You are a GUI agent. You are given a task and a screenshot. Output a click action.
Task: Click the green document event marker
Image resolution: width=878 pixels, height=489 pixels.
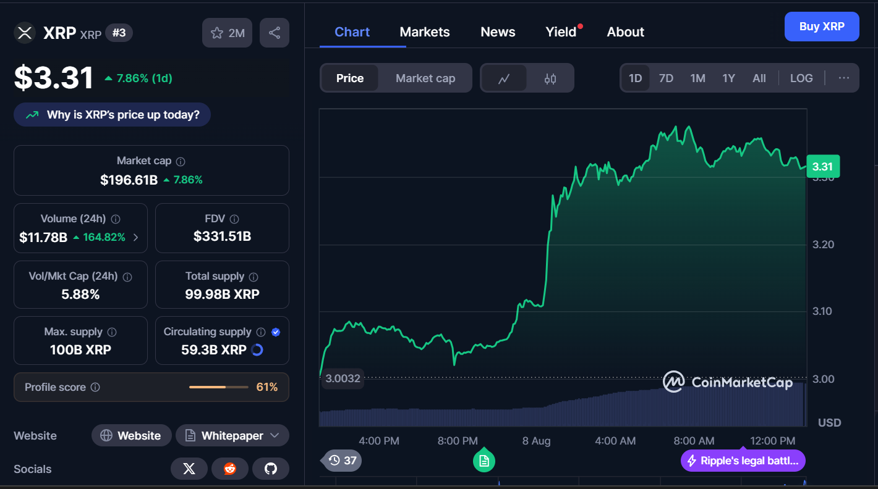click(x=484, y=461)
